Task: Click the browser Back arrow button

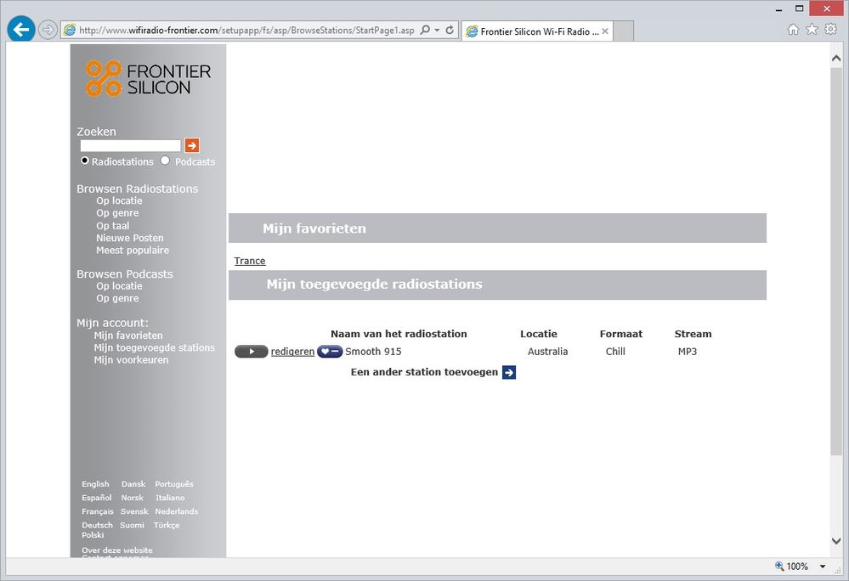Action: tap(21, 30)
